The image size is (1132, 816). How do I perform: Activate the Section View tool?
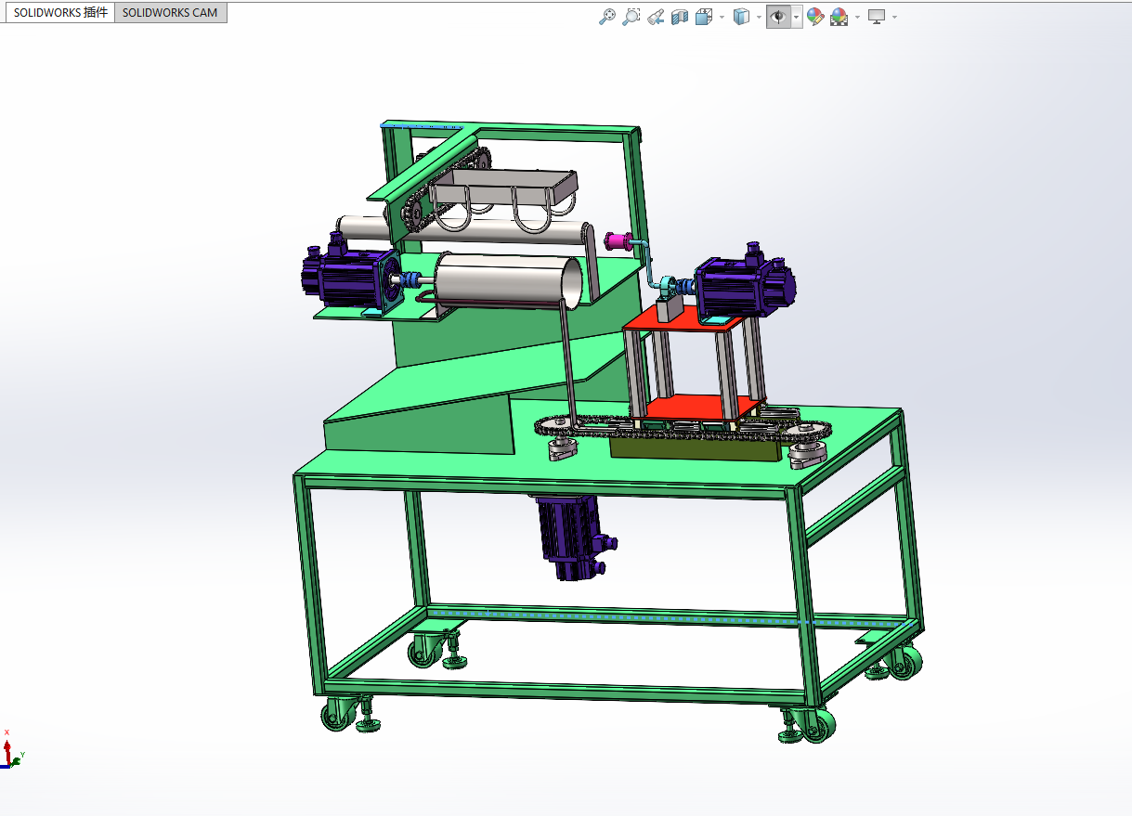click(680, 16)
